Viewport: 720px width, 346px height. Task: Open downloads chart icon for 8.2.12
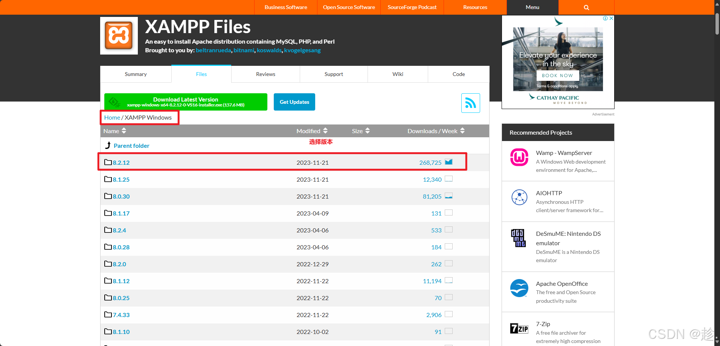click(448, 162)
